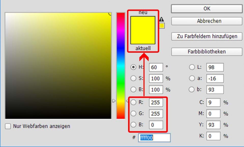
Task: Confirm the color with OK
Action: [206, 8]
